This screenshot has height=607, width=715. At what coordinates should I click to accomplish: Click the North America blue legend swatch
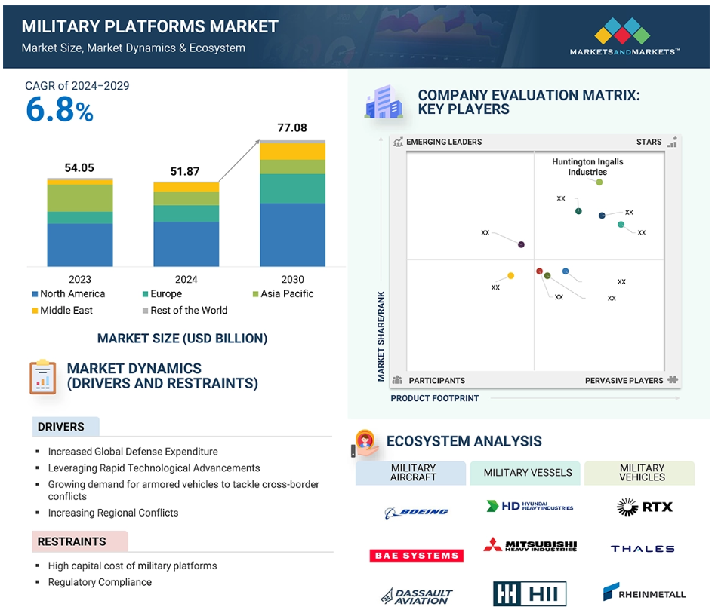35,294
